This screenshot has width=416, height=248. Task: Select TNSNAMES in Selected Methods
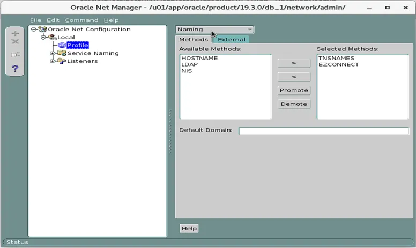click(337, 58)
